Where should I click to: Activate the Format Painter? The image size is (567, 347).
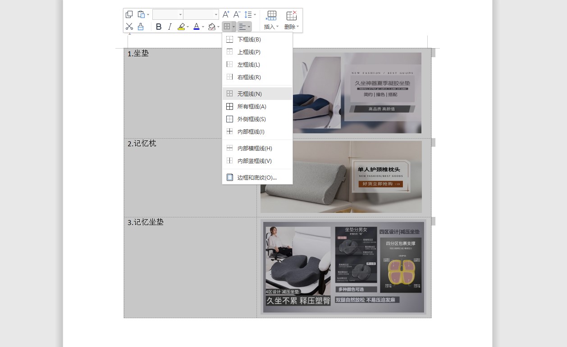(140, 26)
